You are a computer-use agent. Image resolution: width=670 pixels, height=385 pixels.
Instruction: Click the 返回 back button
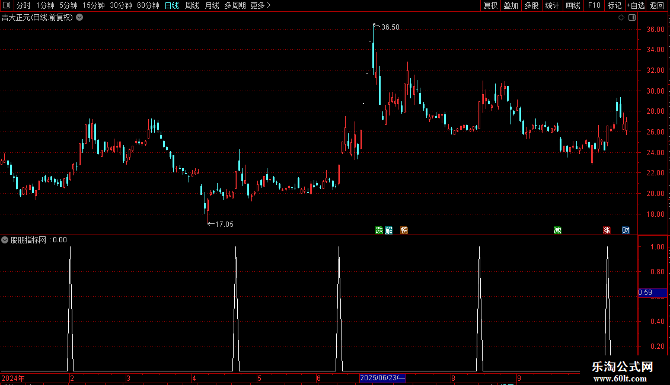pos(657,5)
